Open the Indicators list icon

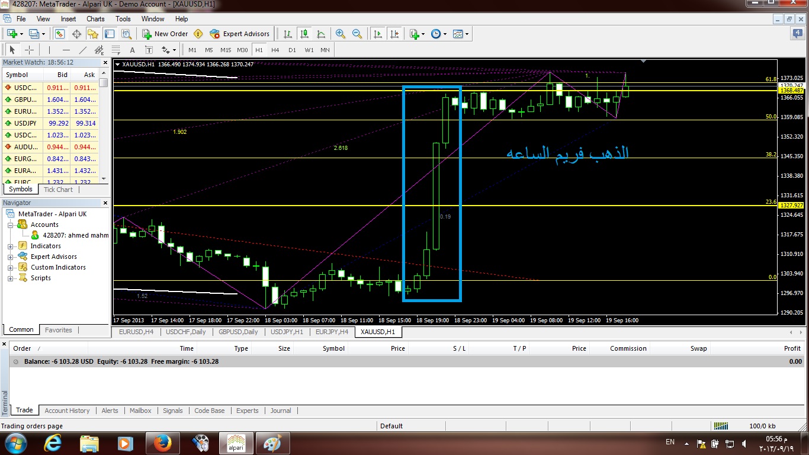(414, 34)
